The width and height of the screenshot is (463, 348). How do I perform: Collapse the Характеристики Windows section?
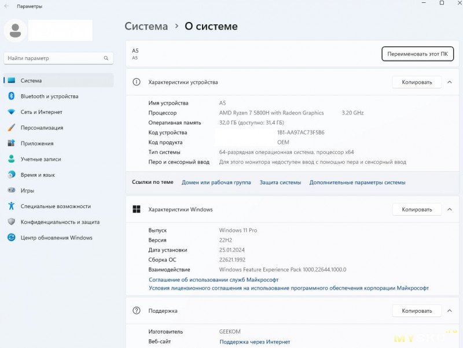click(x=450, y=210)
